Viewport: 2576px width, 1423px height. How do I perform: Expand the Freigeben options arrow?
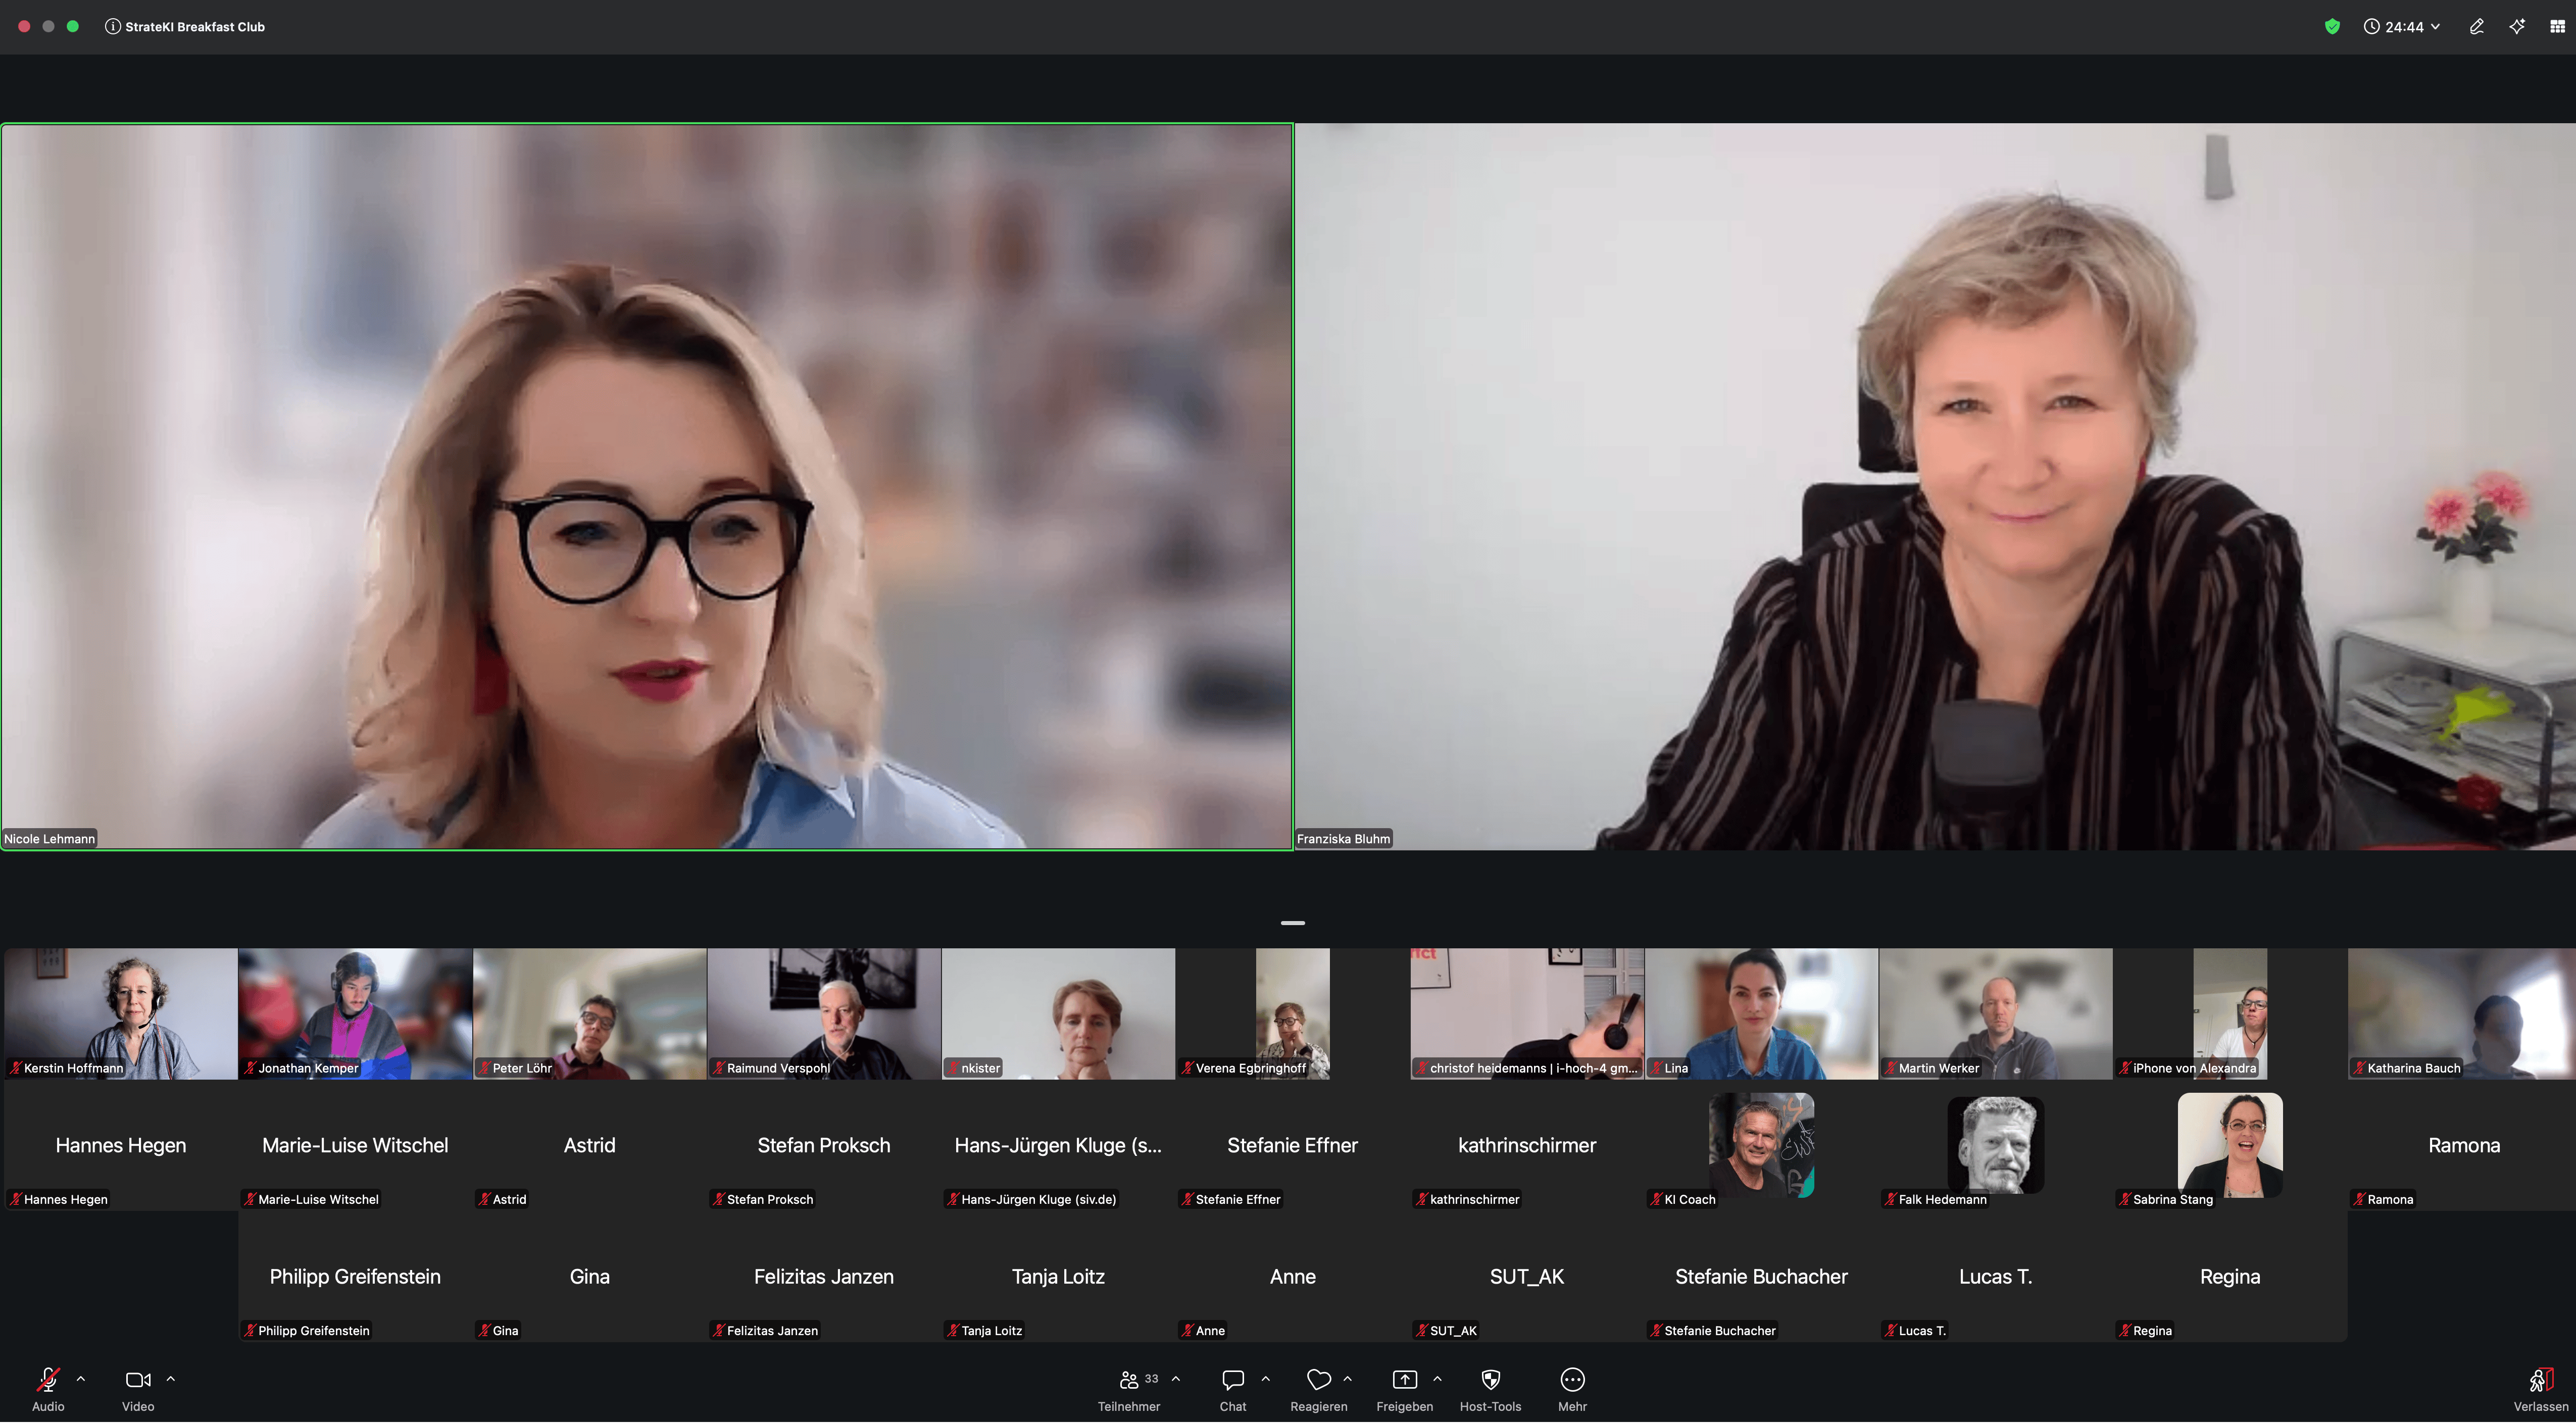tap(1437, 1379)
